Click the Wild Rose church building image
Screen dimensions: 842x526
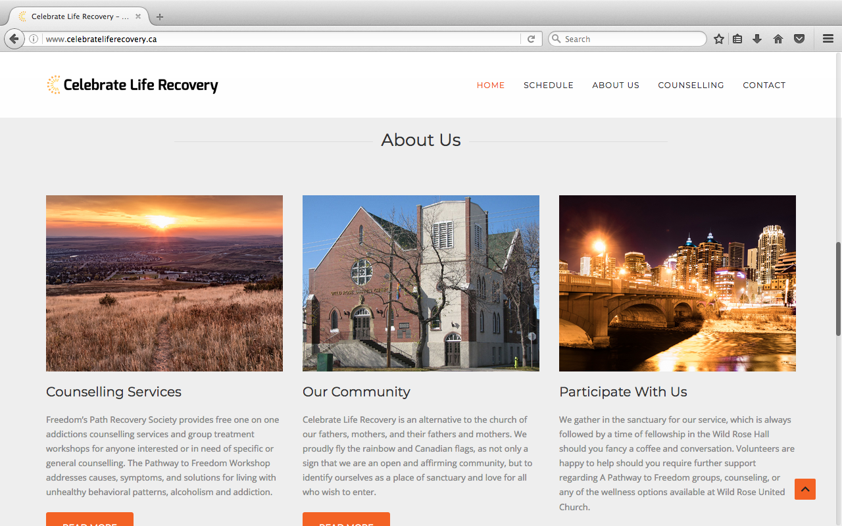tap(421, 283)
